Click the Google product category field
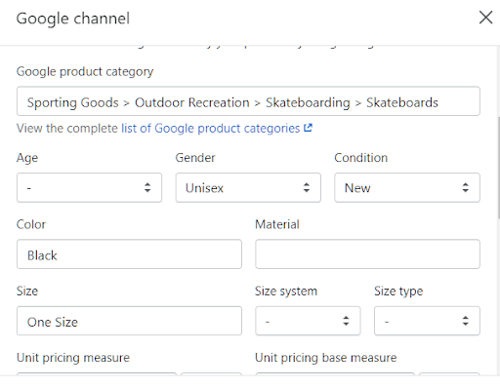Image resolution: width=500 pixels, height=389 pixels. [x=248, y=101]
